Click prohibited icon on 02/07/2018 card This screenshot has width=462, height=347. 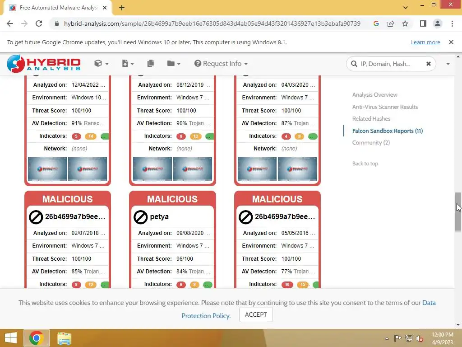point(36,217)
